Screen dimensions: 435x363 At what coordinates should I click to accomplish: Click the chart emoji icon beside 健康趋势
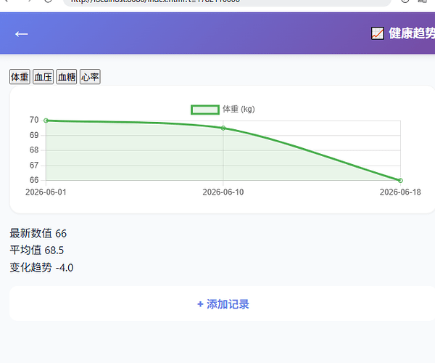378,33
